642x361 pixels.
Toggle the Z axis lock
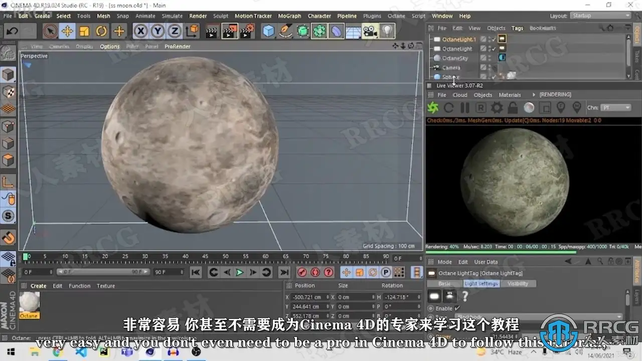[x=174, y=31]
